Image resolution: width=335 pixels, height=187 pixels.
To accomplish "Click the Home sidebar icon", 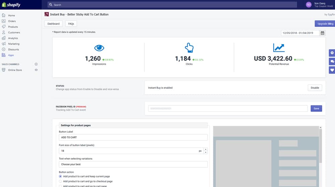I will click(x=4, y=15).
